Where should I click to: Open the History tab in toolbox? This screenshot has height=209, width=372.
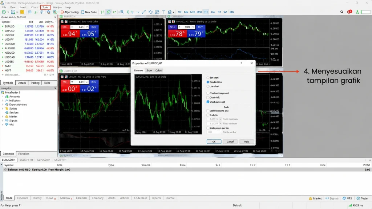[37, 198]
